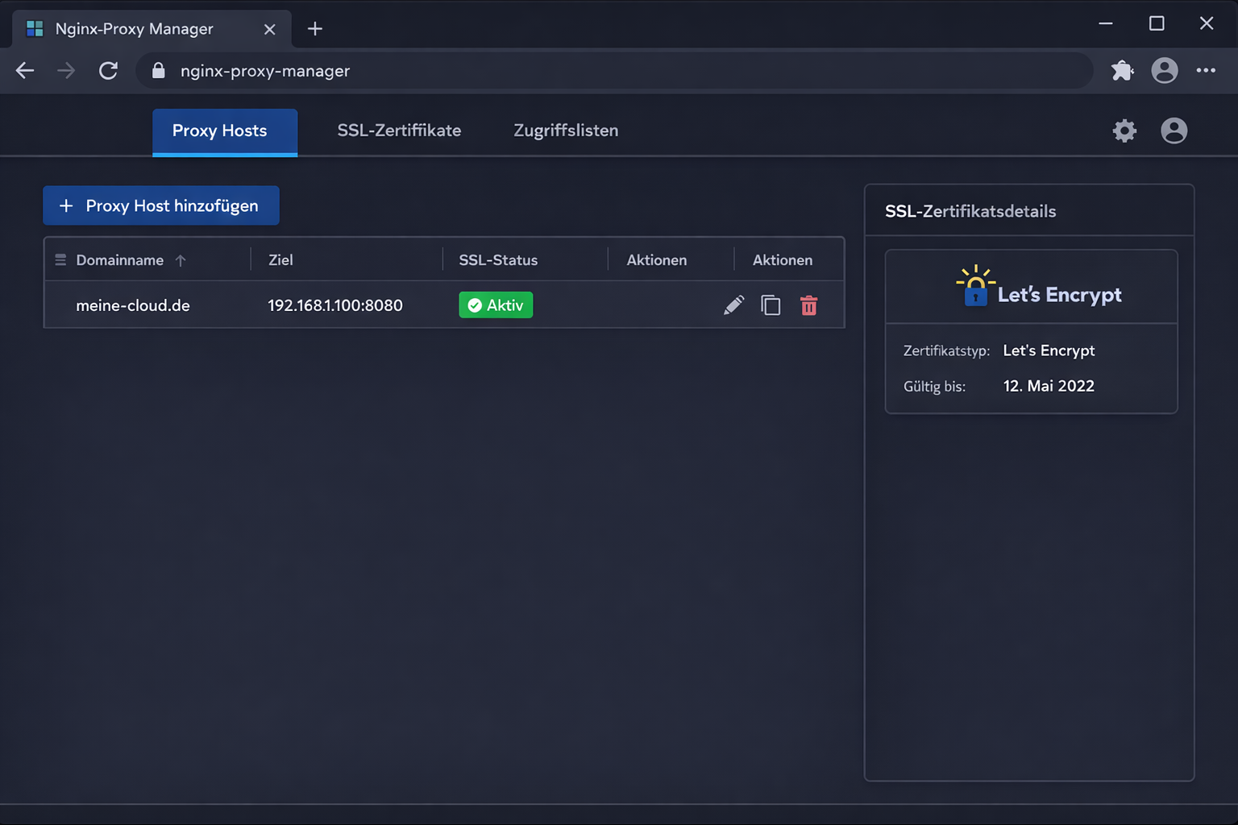Image resolution: width=1238 pixels, height=825 pixels.
Task: Expand the filter icon beside Domainname
Action: click(60, 259)
